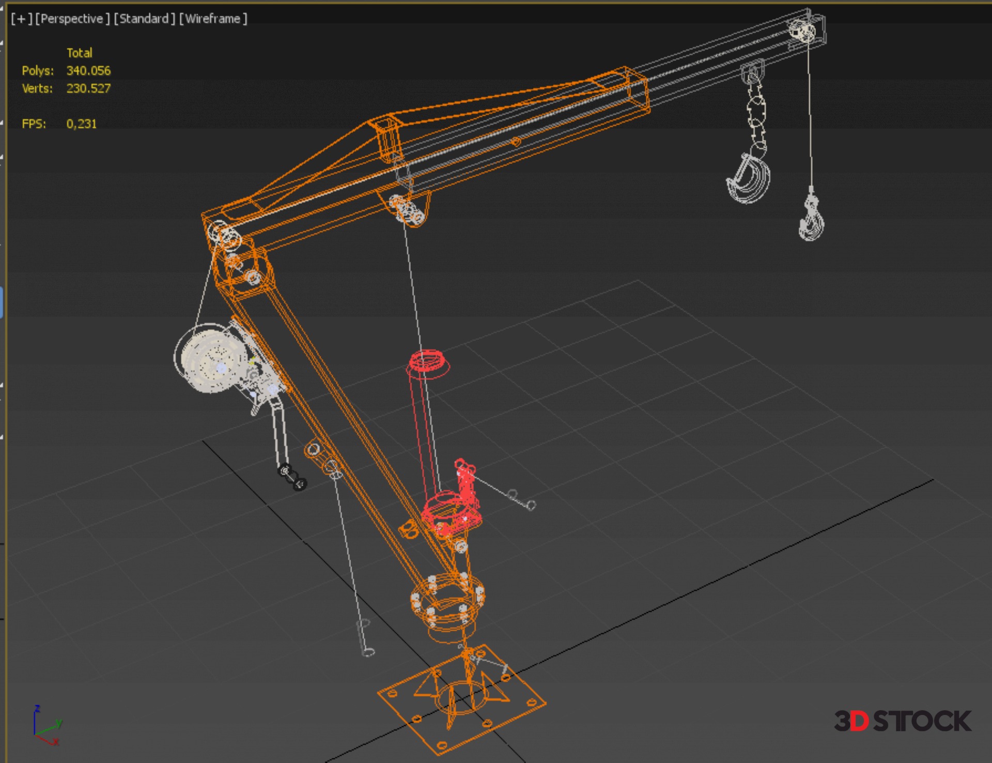Viewport: 992px width, 763px height.
Task: Click the FPS value readout
Action: pos(81,124)
